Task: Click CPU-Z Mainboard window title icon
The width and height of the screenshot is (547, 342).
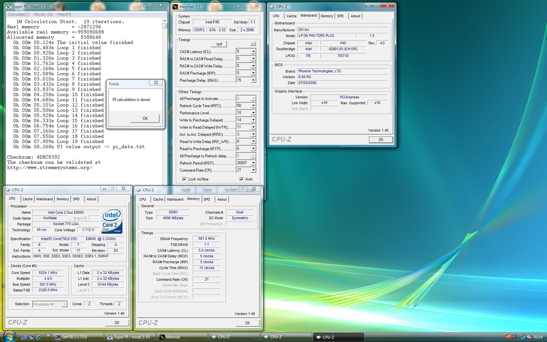Action: (x=272, y=7)
